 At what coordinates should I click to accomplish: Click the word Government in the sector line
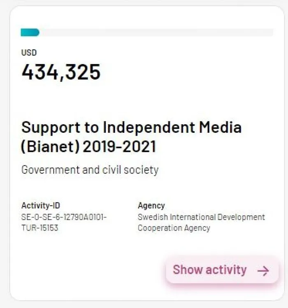[x=50, y=170]
